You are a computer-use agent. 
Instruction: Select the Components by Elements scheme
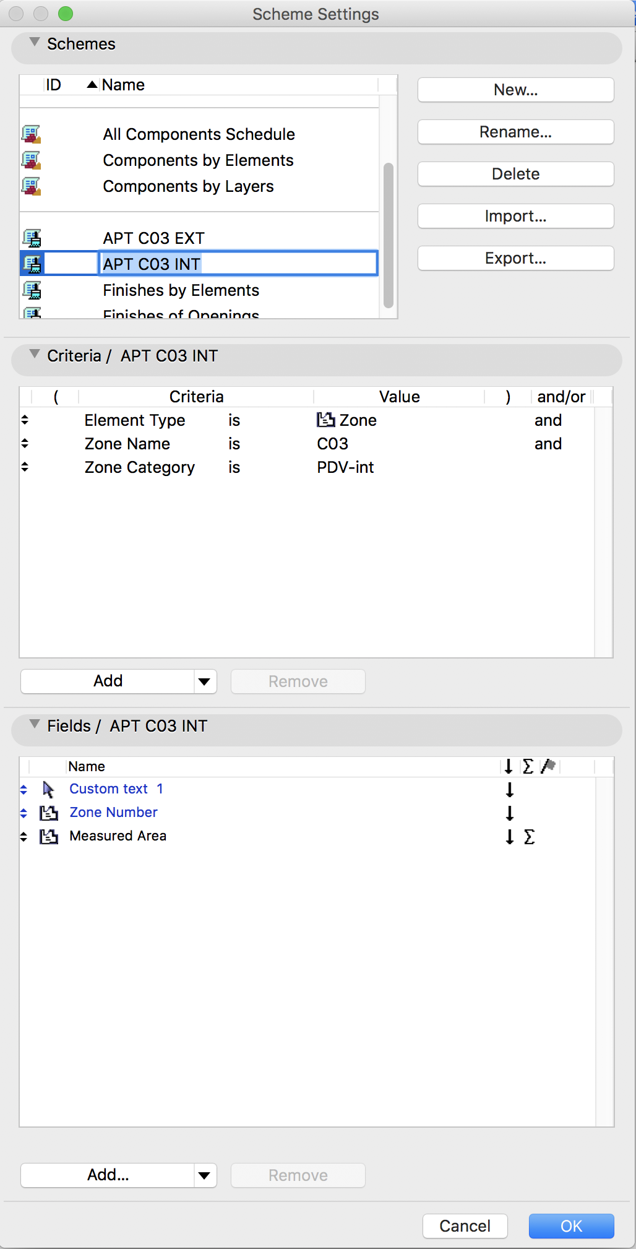[x=198, y=160]
